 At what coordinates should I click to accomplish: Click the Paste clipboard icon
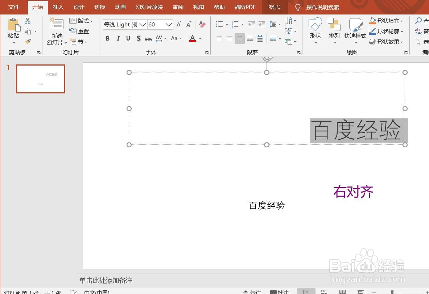pos(14,25)
